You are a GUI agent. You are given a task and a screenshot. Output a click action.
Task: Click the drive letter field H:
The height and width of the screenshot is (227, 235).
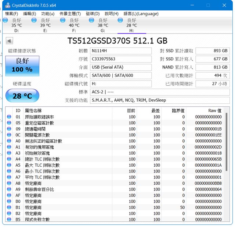(121, 84)
